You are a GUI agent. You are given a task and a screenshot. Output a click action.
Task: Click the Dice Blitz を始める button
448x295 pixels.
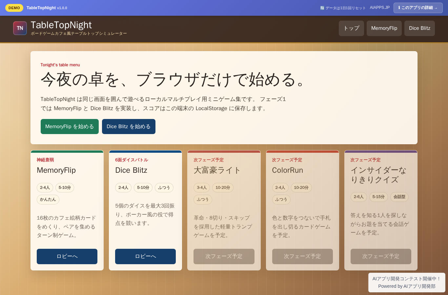click(129, 127)
